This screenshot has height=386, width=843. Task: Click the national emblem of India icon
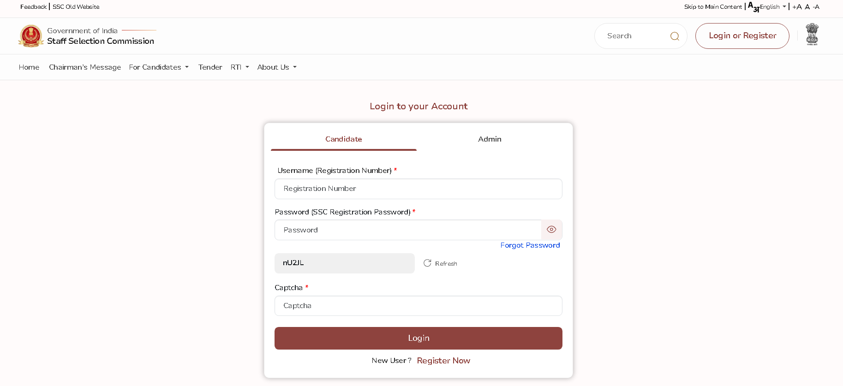[x=812, y=35]
